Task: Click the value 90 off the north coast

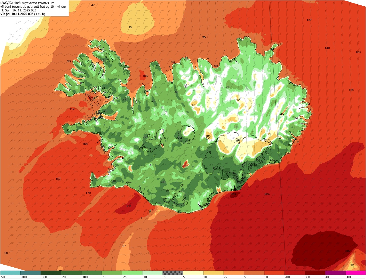Action: pyautogui.click(x=216, y=66)
